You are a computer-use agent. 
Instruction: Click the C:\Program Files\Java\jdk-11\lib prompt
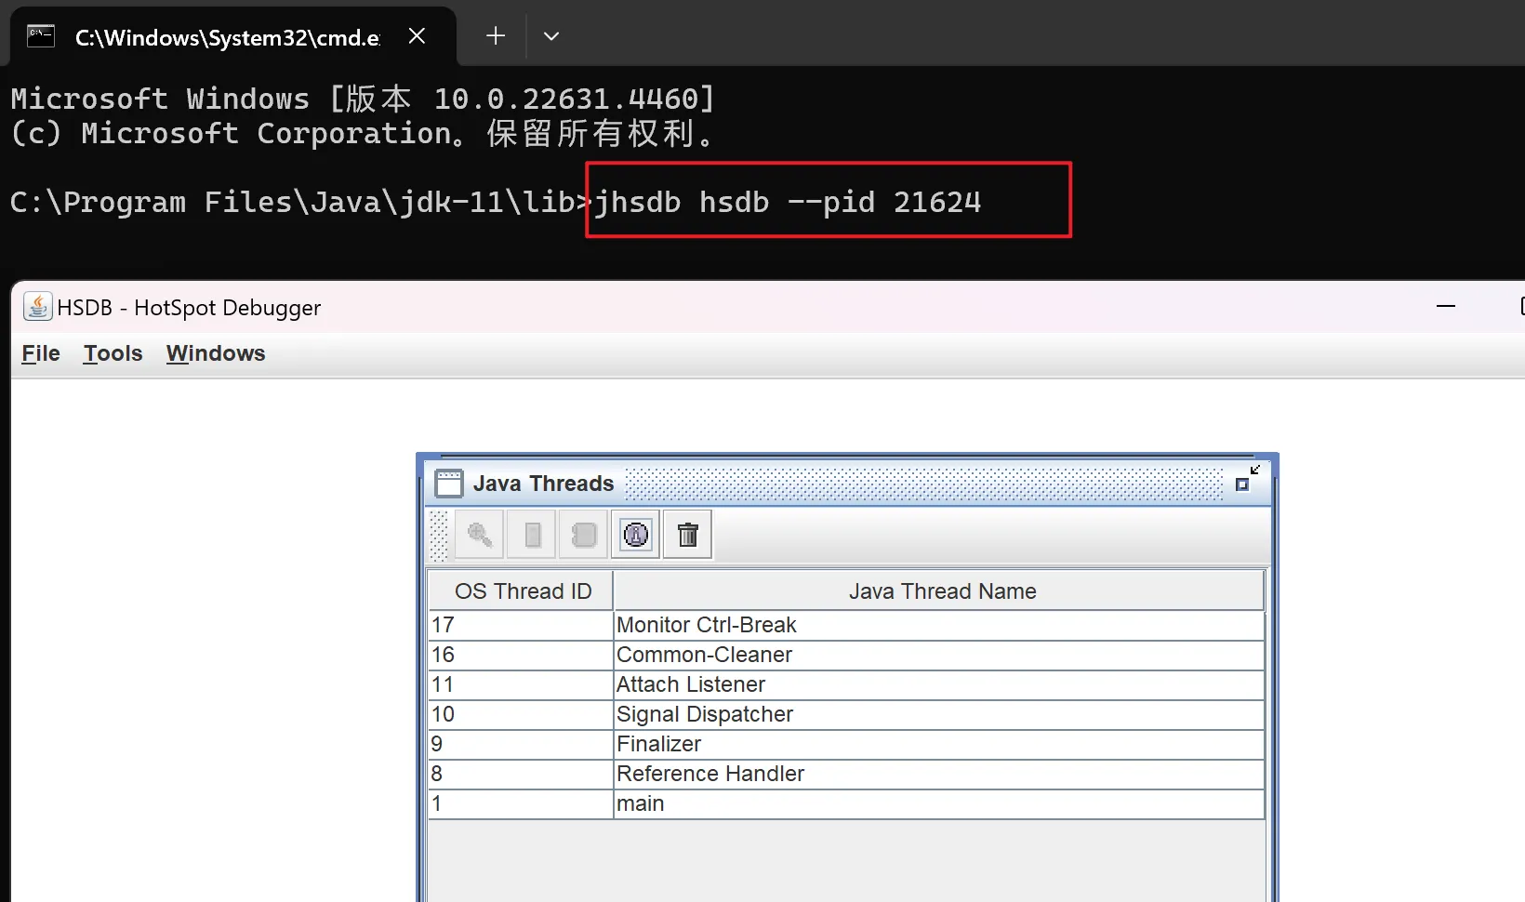point(300,202)
